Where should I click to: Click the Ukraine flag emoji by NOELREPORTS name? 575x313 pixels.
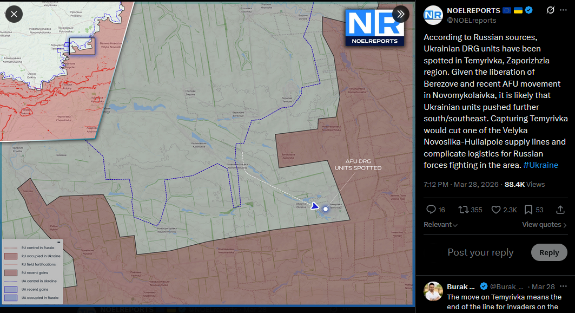click(518, 10)
